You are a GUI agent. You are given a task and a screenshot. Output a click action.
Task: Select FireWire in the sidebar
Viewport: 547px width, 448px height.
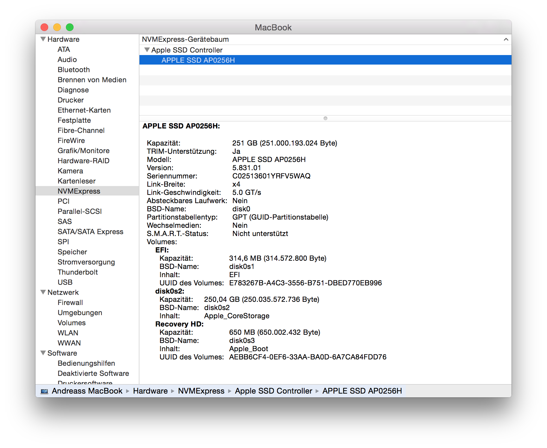pos(71,140)
